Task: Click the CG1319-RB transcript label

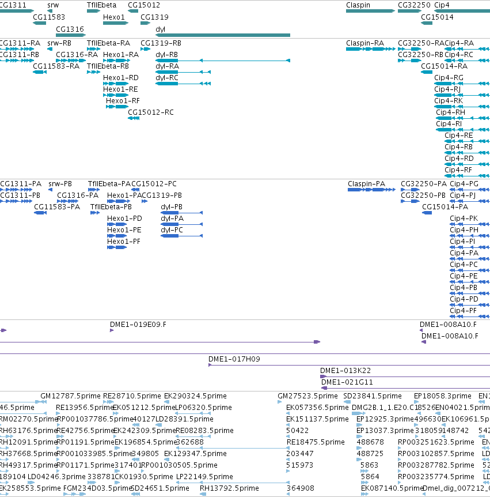Action: tap(161, 43)
